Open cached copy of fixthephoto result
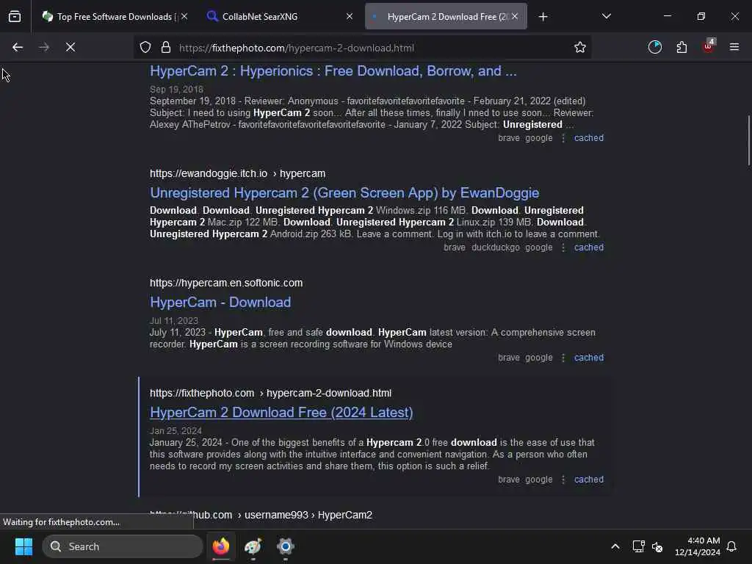The width and height of the screenshot is (752, 564). click(x=589, y=480)
